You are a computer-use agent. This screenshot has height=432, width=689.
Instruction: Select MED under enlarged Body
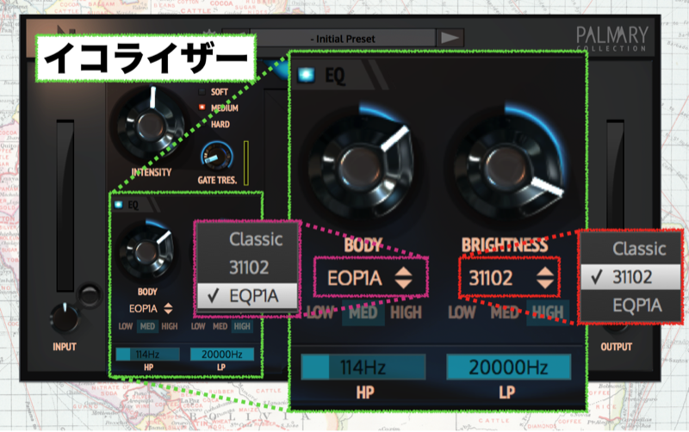pyautogui.click(x=363, y=312)
